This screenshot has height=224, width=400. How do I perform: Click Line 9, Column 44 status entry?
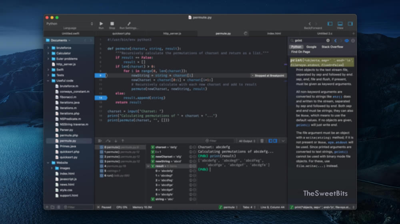coord(272,207)
